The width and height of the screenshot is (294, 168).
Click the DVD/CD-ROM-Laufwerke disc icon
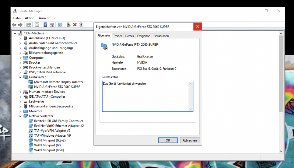pos(25,72)
